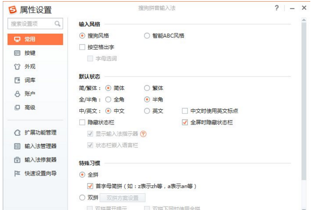Click the search magnifier icon

click(x=58, y=24)
